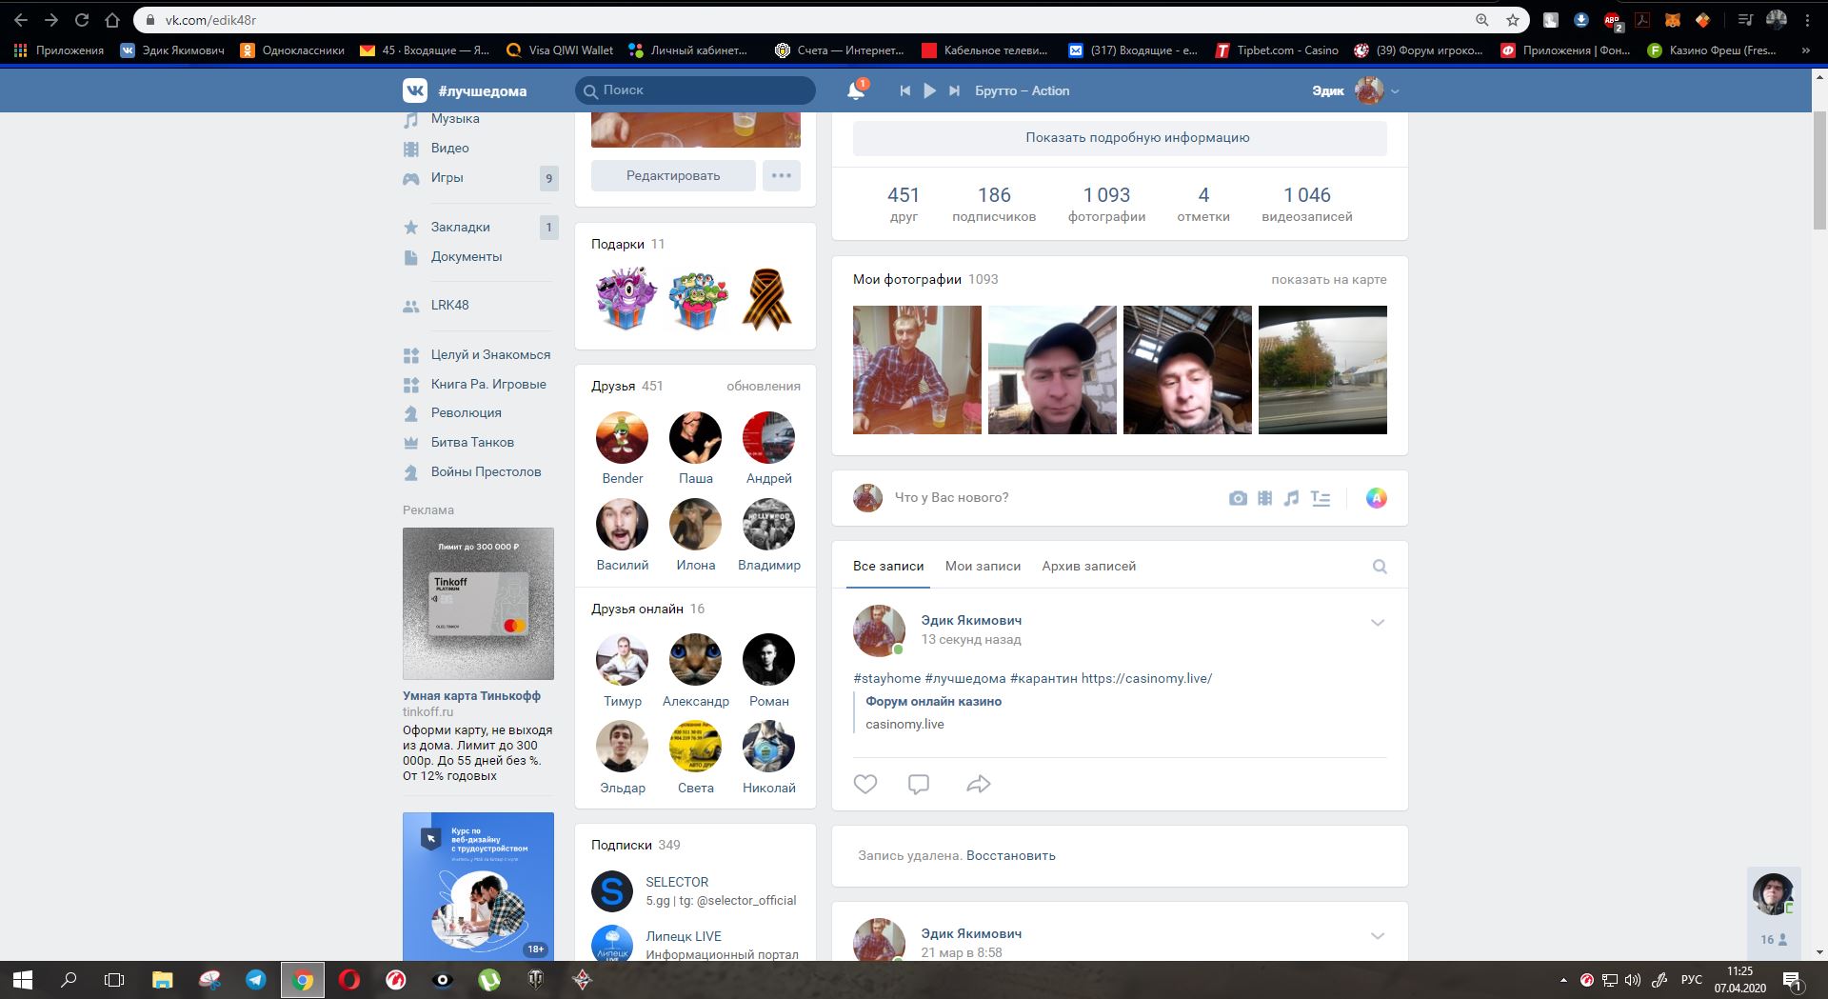The image size is (1828, 999).
Task: Open the colorful poster icon in post box
Action: pos(1377,498)
